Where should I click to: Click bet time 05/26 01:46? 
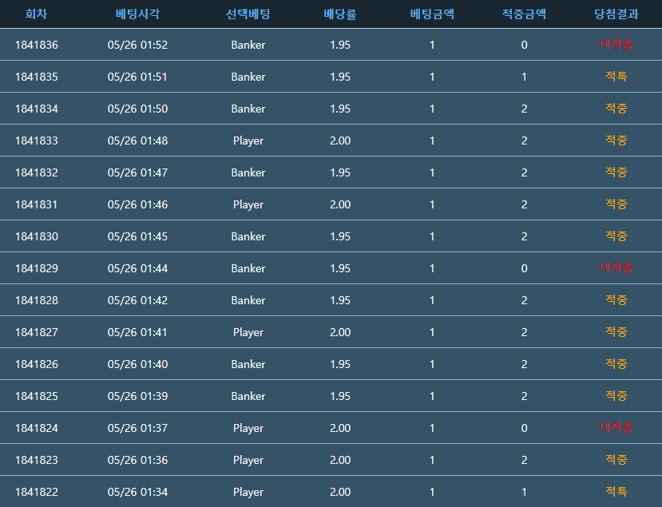tap(137, 204)
